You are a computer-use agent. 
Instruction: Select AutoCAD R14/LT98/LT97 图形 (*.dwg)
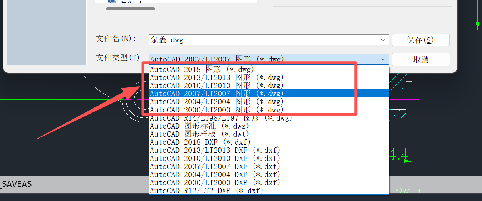point(269,118)
